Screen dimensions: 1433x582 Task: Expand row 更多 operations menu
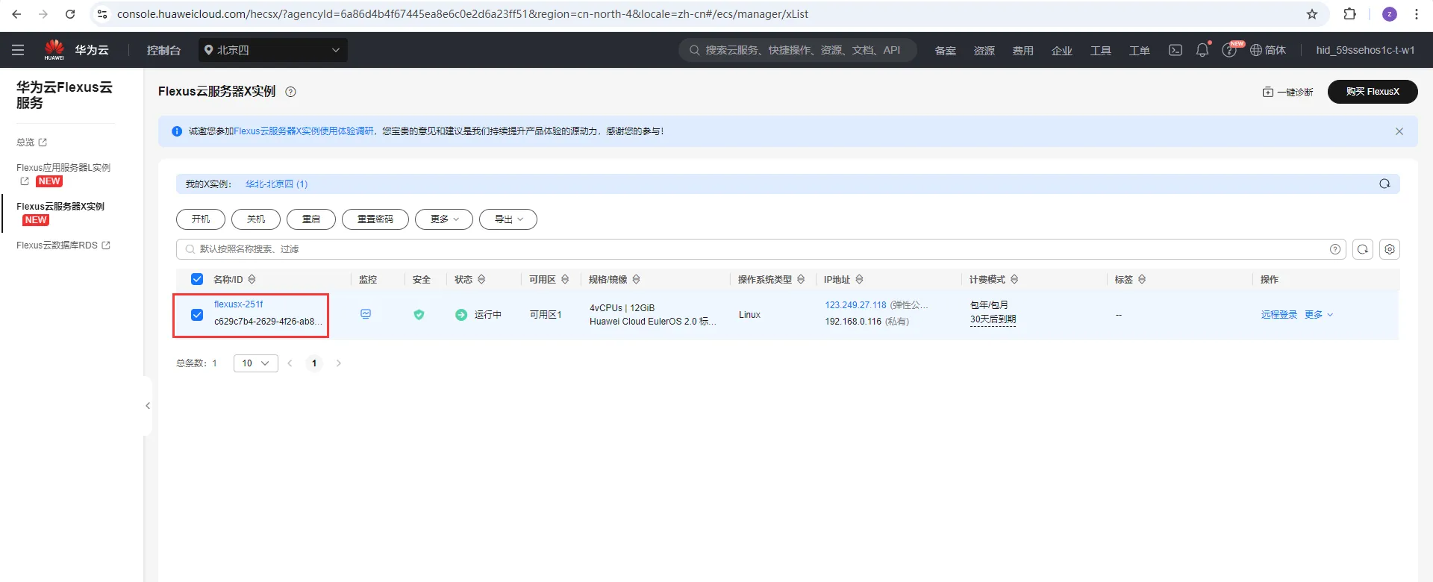tap(1319, 315)
